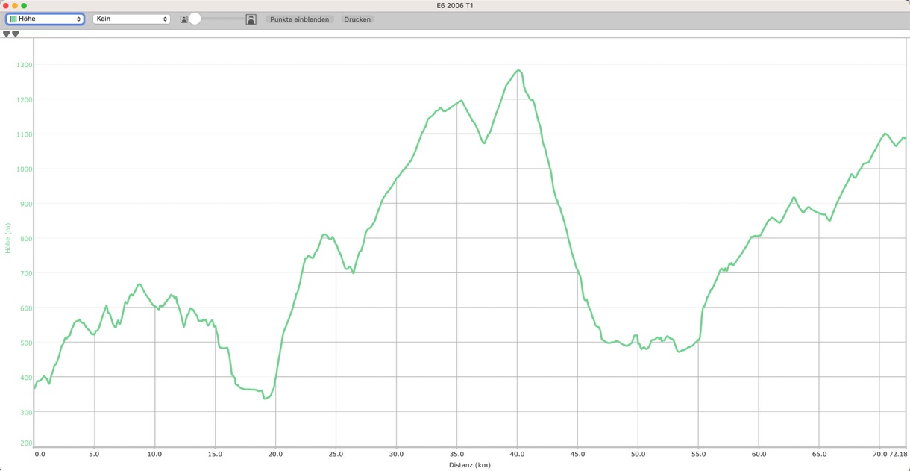Click the Drucken button
Screen dimensions: 910x471
[357, 19]
